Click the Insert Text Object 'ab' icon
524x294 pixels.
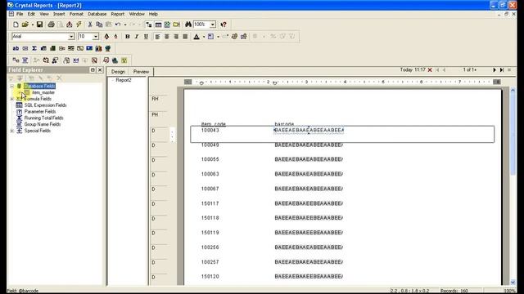pyautogui.click(x=16, y=48)
